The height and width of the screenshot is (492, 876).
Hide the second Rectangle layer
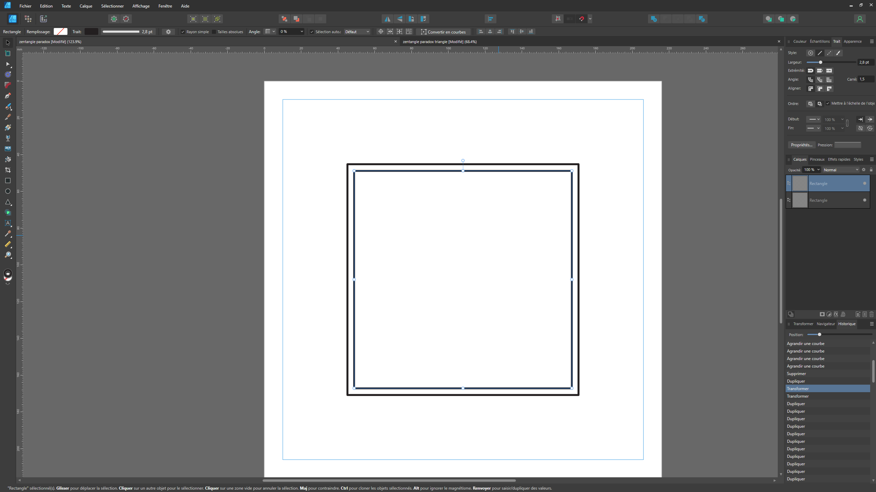(x=865, y=200)
